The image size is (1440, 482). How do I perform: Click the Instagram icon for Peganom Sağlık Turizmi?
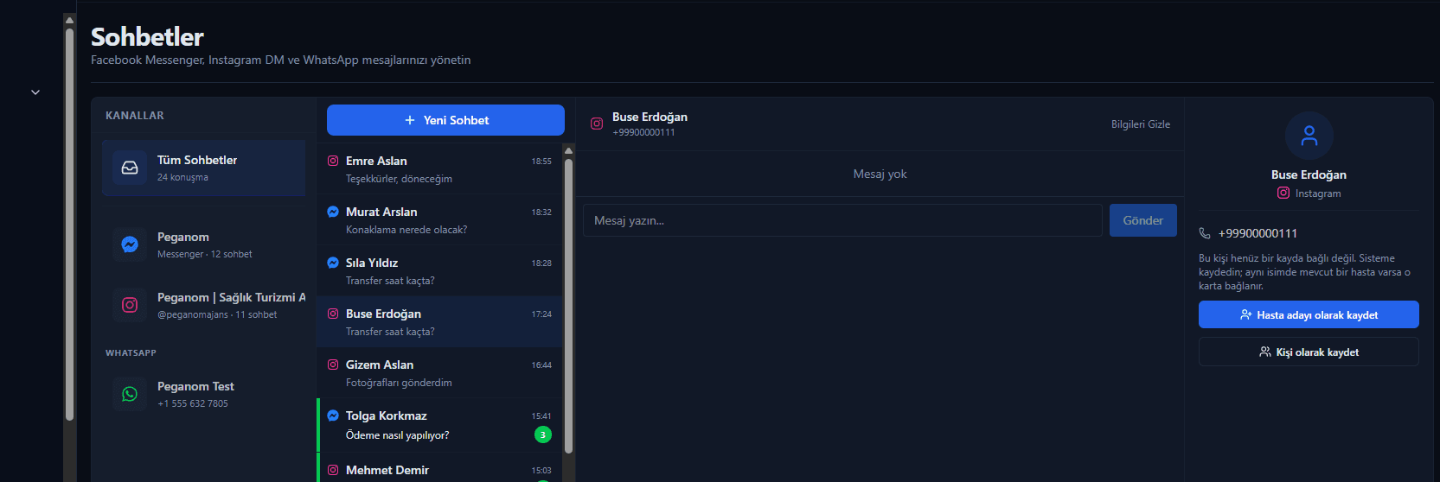click(130, 305)
